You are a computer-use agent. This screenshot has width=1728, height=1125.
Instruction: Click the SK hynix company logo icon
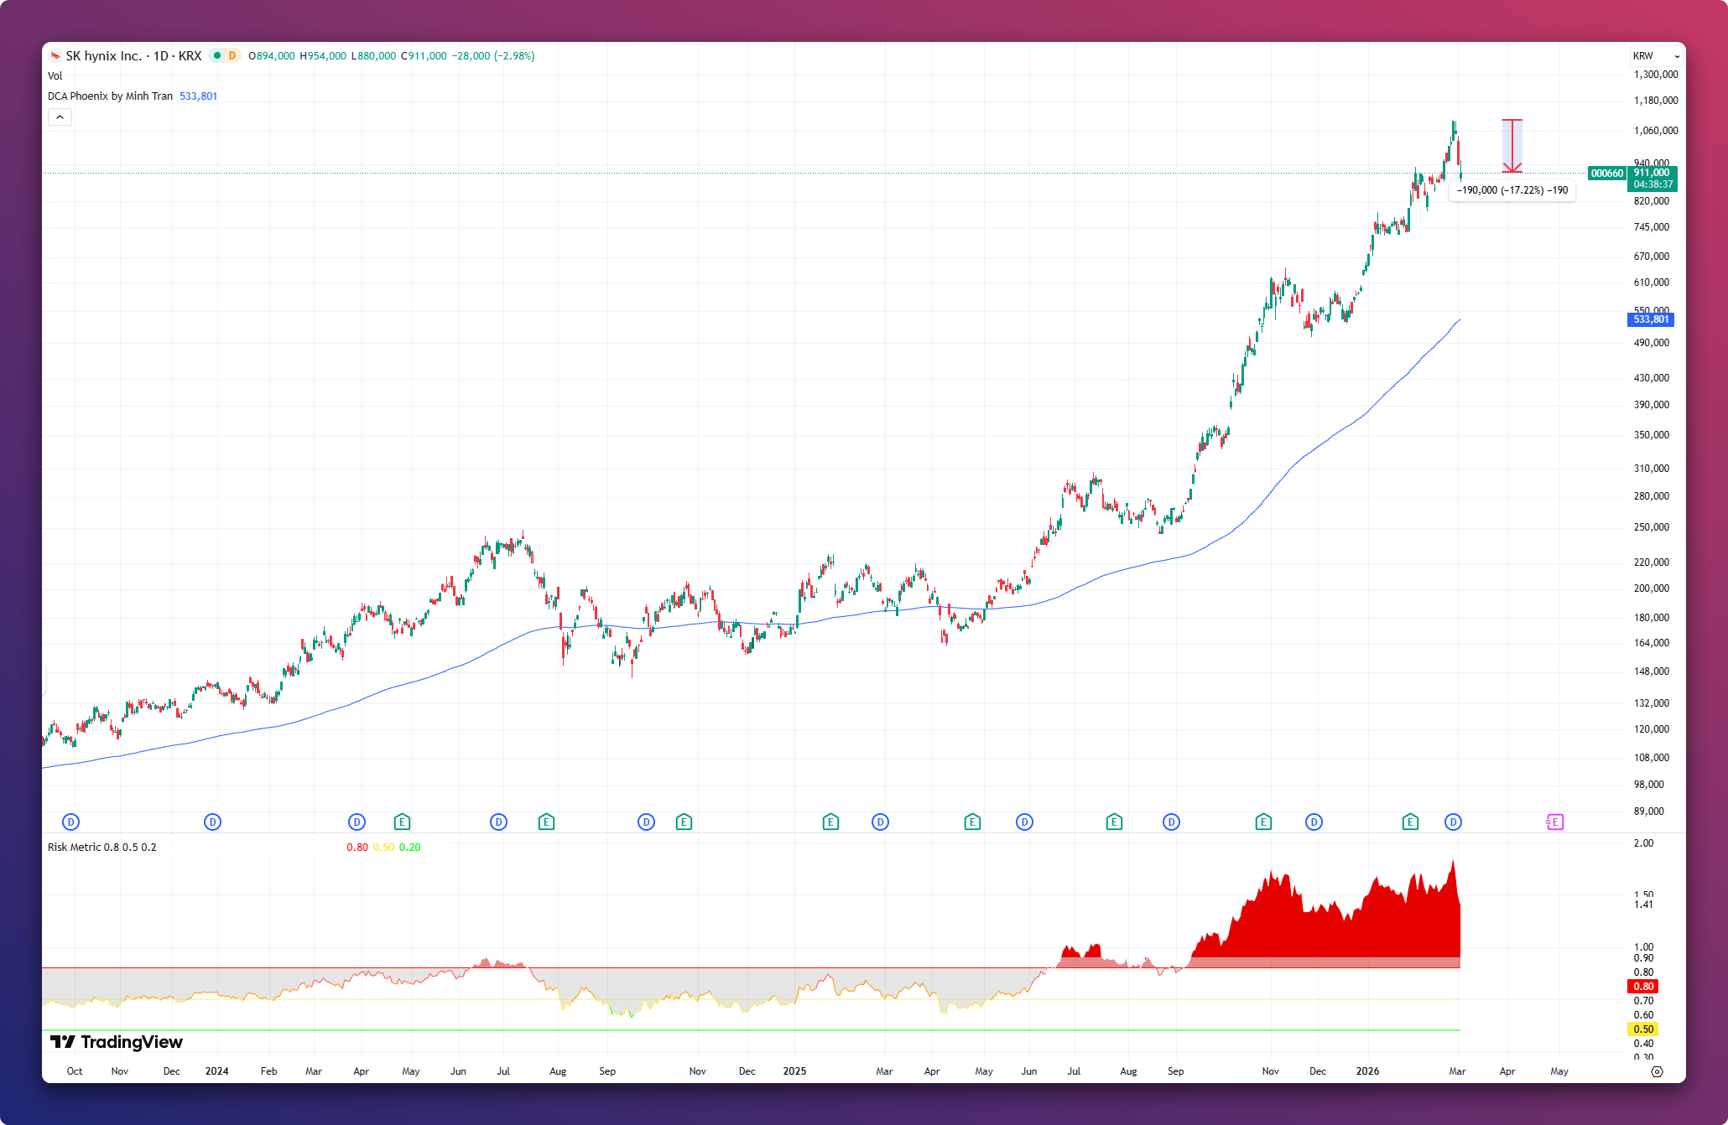point(55,56)
